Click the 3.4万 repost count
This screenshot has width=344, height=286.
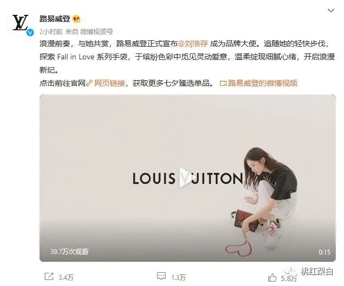coord(66,277)
